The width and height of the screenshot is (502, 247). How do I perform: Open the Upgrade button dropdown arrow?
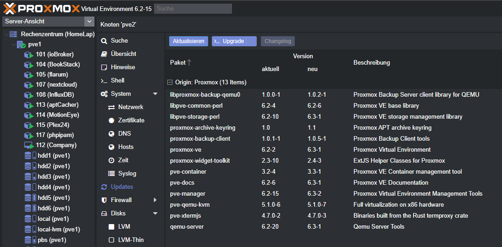point(252,41)
